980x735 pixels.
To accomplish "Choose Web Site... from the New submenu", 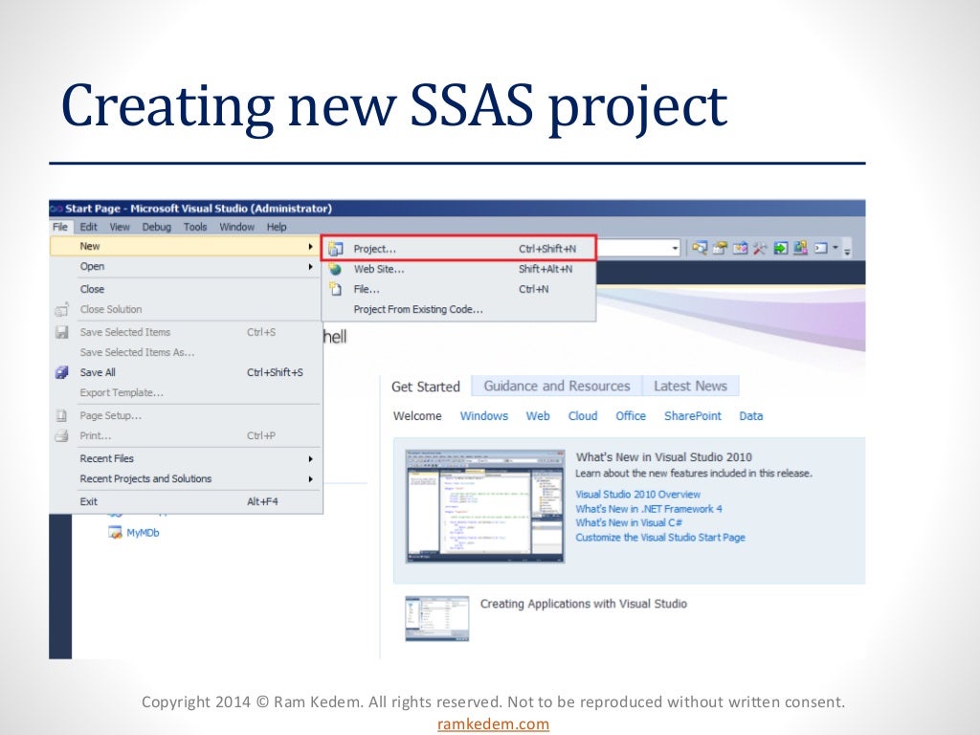I will pos(459,269).
